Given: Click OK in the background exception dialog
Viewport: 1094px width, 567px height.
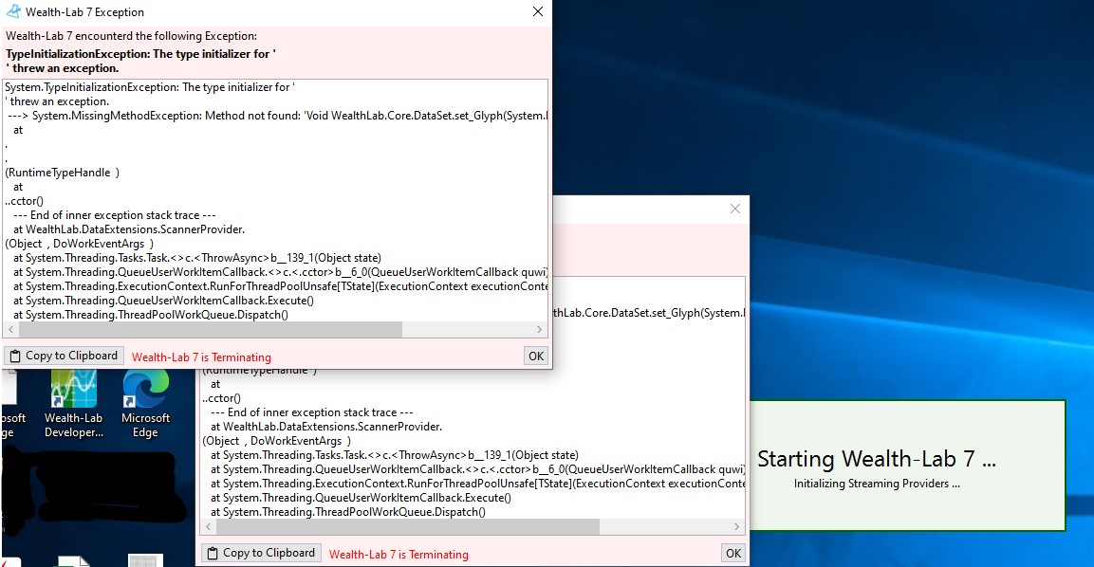Looking at the screenshot, I should pos(733,553).
